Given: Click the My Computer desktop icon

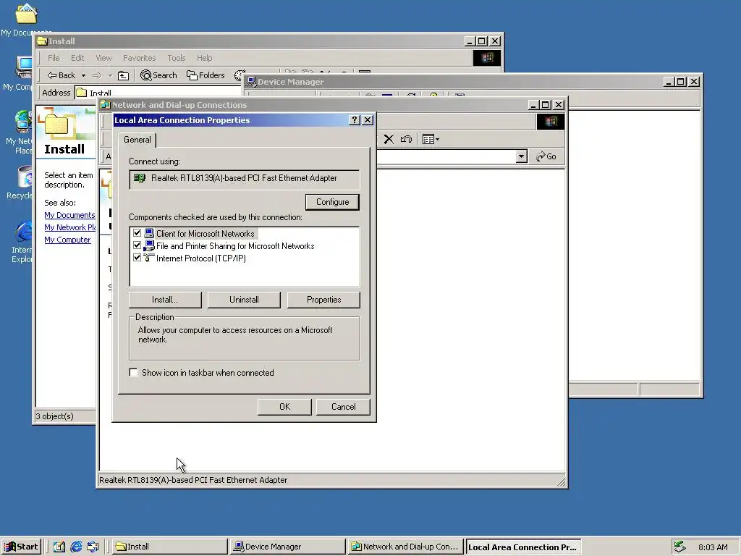Looking at the screenshot, I should (24, 67).
